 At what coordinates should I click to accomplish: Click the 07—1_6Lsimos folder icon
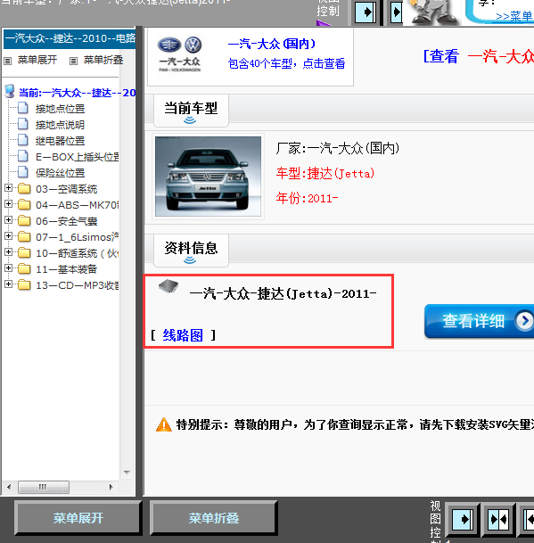[x=24, y=237]
